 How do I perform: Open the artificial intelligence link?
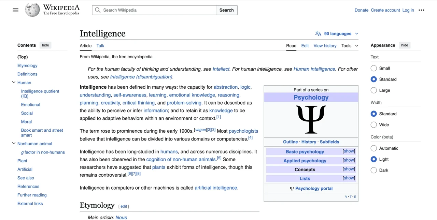216,188
